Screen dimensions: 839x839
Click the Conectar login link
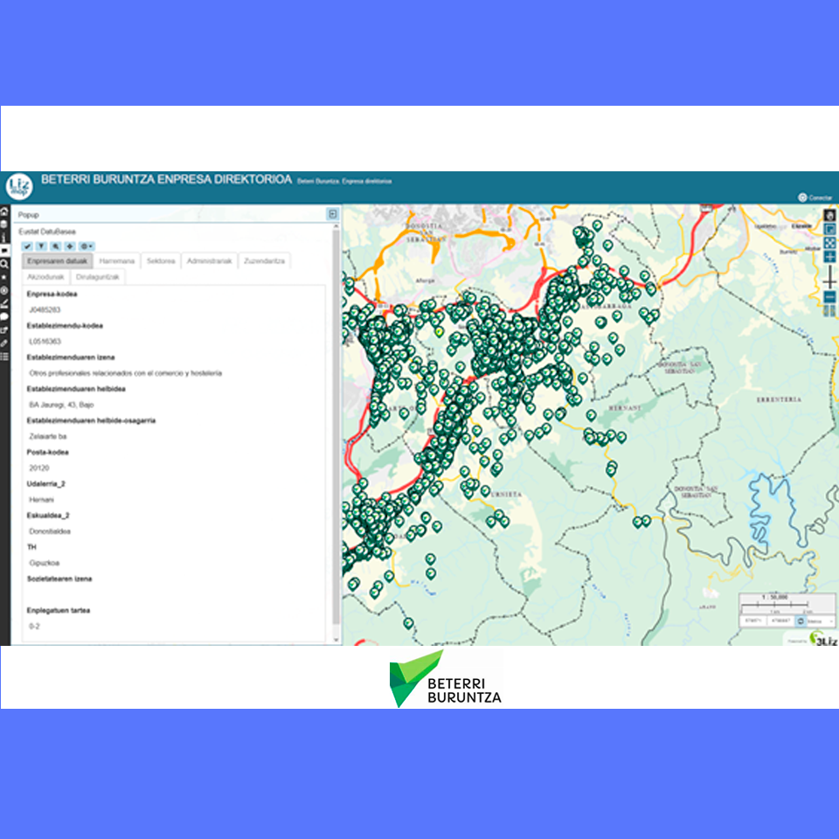coord(815,198)
